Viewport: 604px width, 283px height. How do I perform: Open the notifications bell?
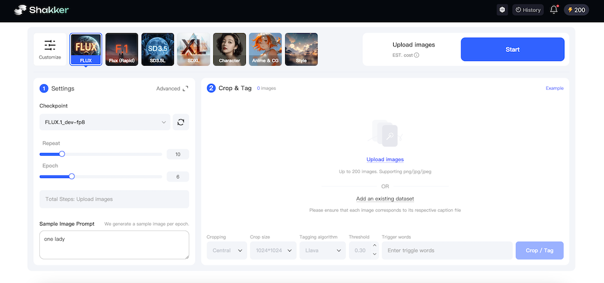point(553,10)
